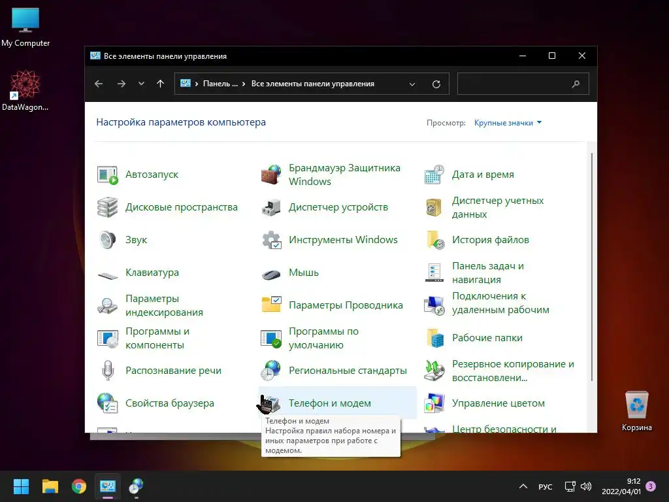Viewport: 669px width, 502px height.
Task: Click the Browser Properties globe icon
Action: [107, 403]
